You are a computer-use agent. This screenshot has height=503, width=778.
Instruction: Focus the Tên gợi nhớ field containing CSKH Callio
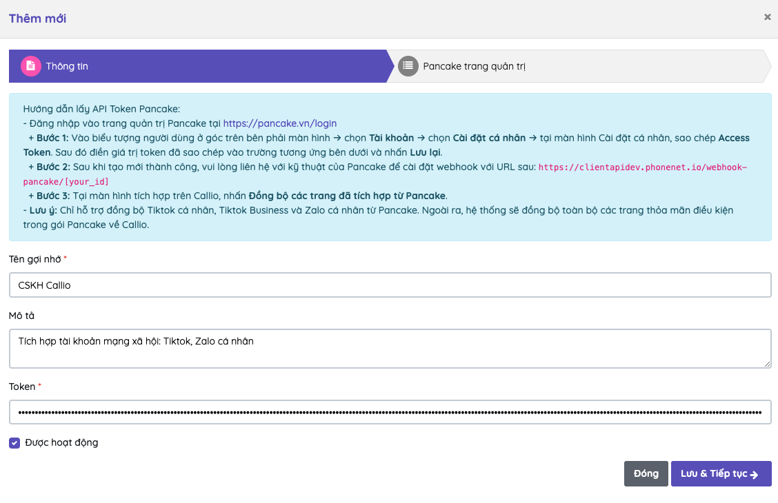tap(390, 285)
